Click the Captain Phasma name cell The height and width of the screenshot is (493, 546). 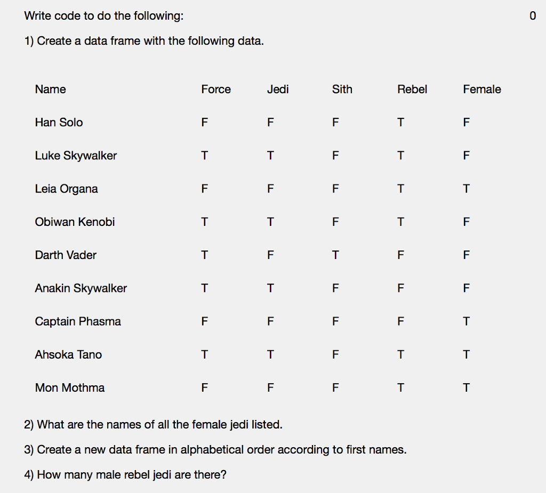pyautogui.click(x=78, y=321)
